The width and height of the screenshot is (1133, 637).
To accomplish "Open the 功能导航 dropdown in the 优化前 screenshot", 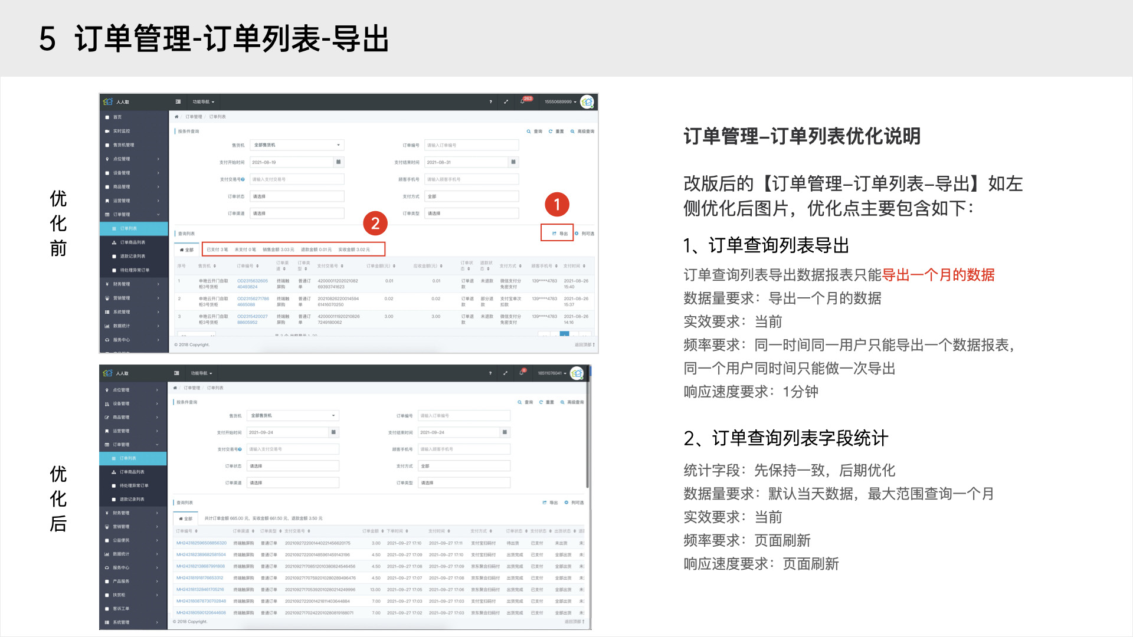I will point(204,102).
